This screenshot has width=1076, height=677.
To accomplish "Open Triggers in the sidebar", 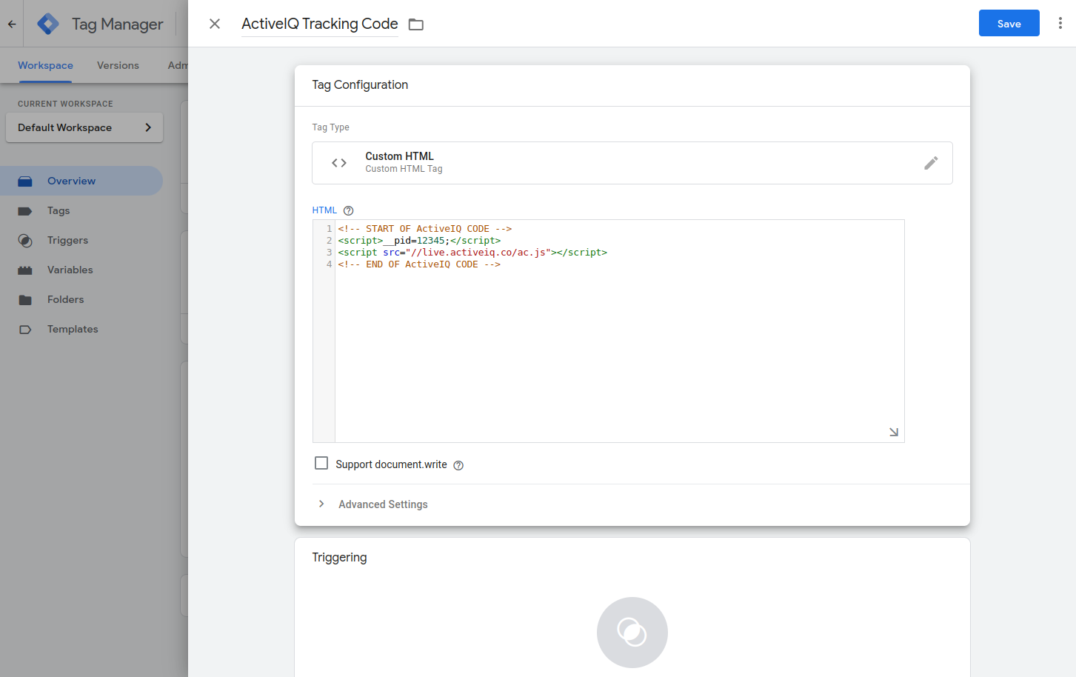I will point(67,240).
